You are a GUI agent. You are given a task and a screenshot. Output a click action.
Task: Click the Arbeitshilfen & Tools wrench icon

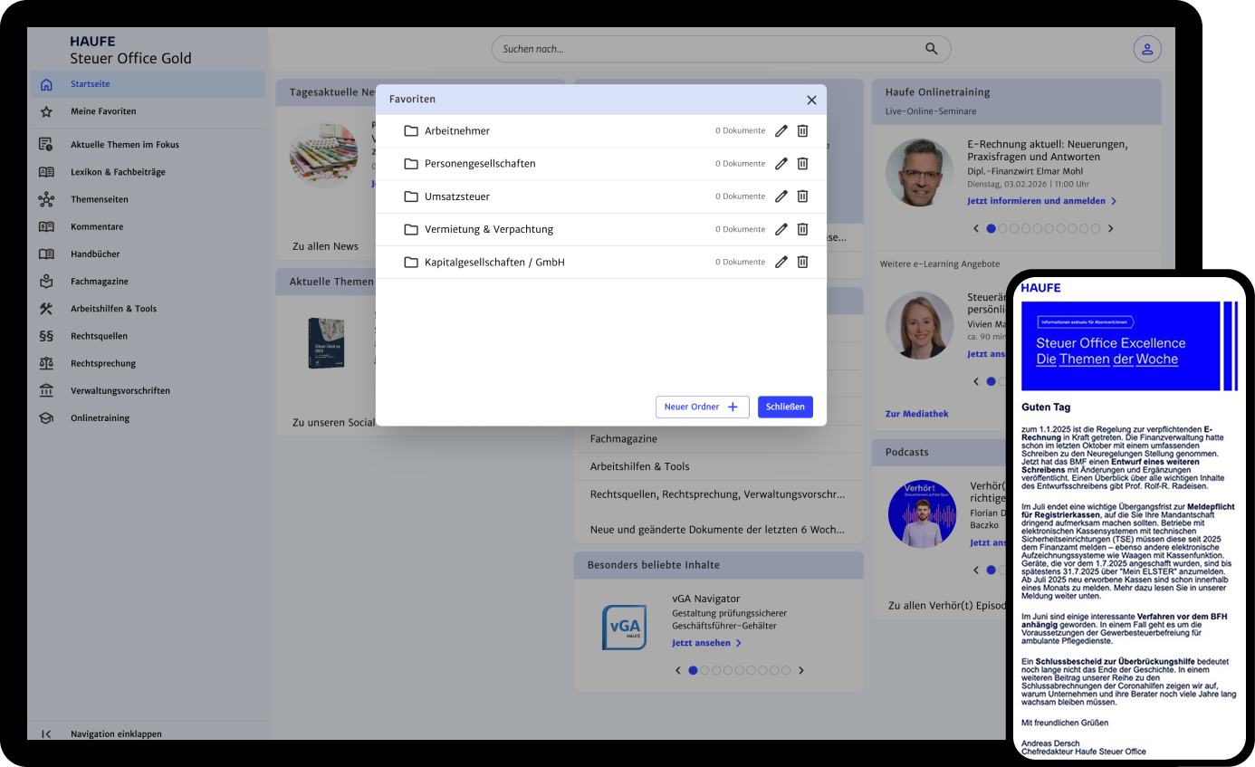point(46,309)
